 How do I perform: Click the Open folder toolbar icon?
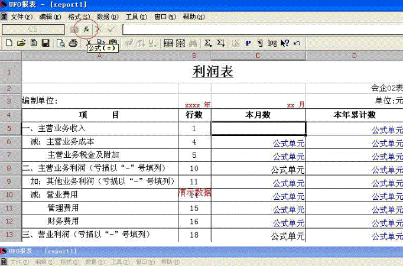point(21,43)
